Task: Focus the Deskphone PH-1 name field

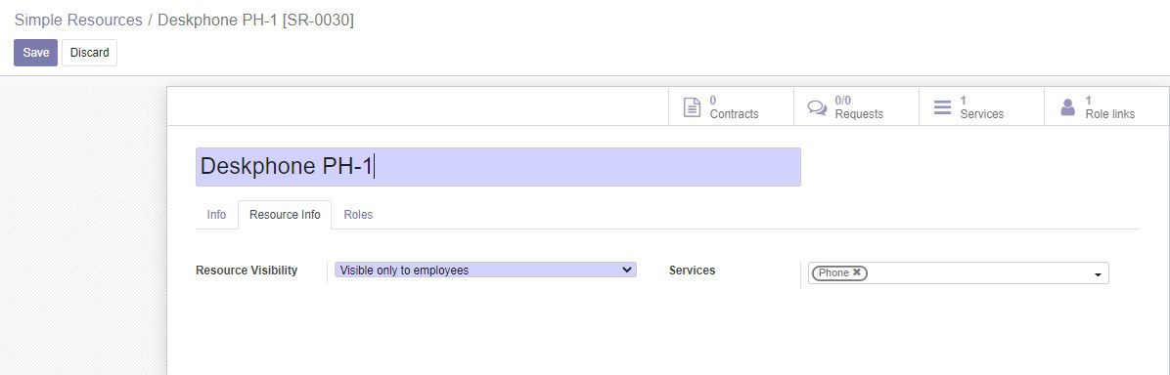Action: click(498, 167)
